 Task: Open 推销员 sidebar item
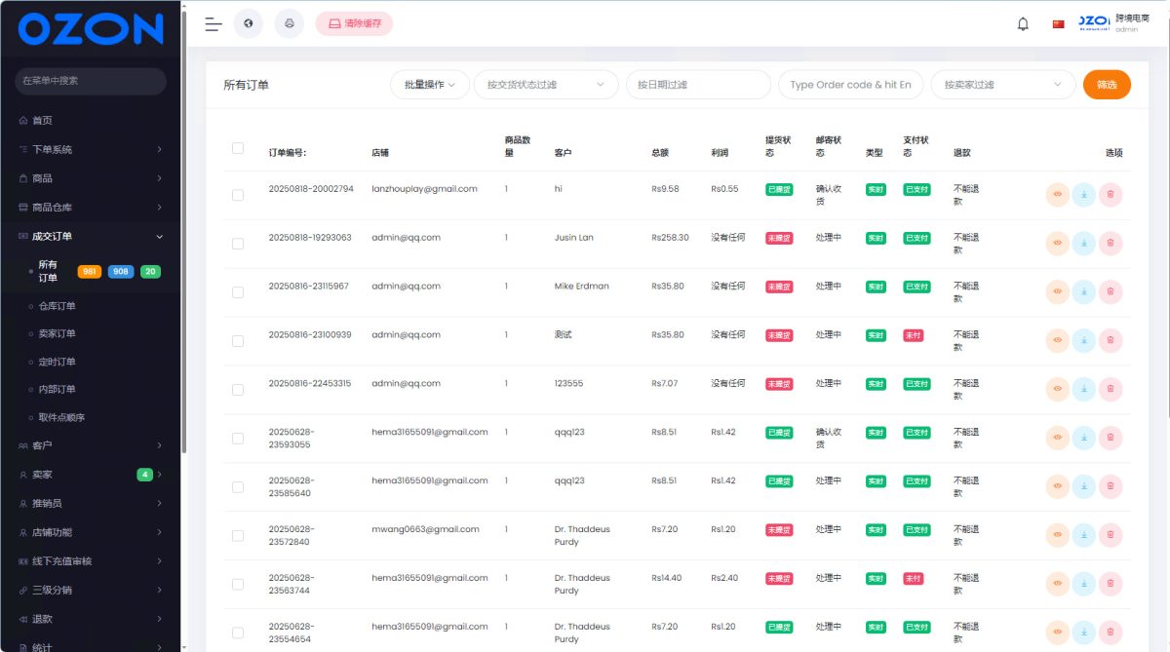point(91,503)
